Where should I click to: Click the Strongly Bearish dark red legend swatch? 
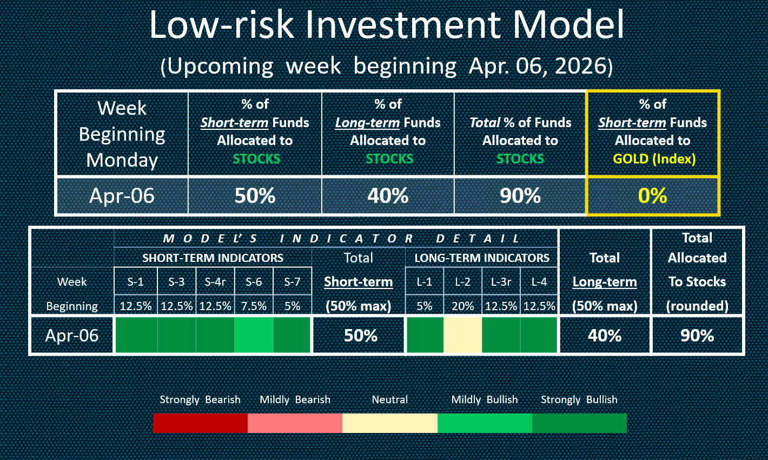tap(200, 423)
